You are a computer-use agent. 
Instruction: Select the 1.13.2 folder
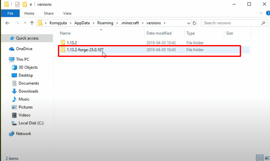(72, 43)
